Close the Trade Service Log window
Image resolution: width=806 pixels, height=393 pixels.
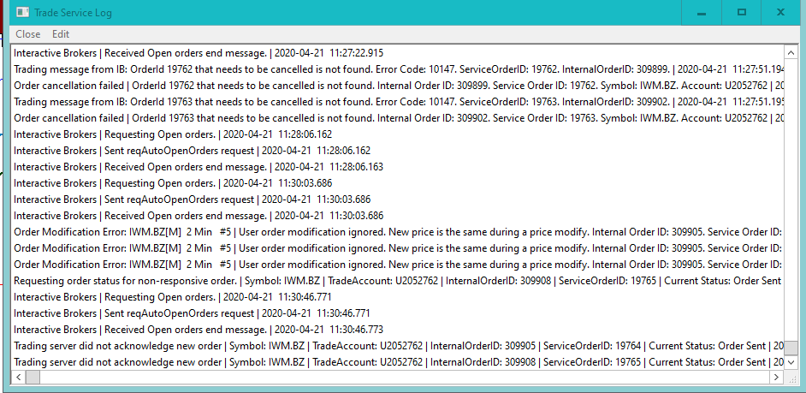click(x=780, y=13)
